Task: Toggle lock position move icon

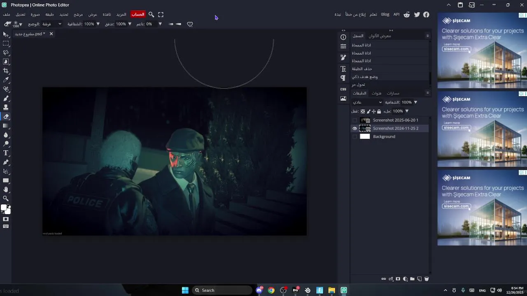Action: (x=373, y=111)
